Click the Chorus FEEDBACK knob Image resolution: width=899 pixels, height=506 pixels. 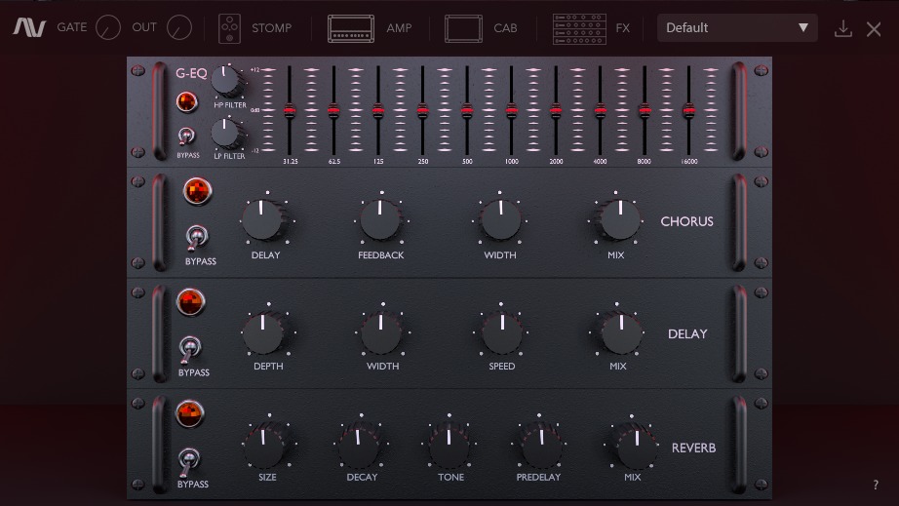380,219
